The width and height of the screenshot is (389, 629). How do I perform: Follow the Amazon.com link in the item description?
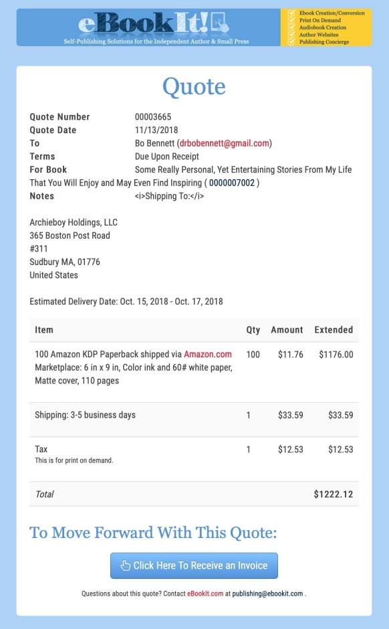(207, 354)
